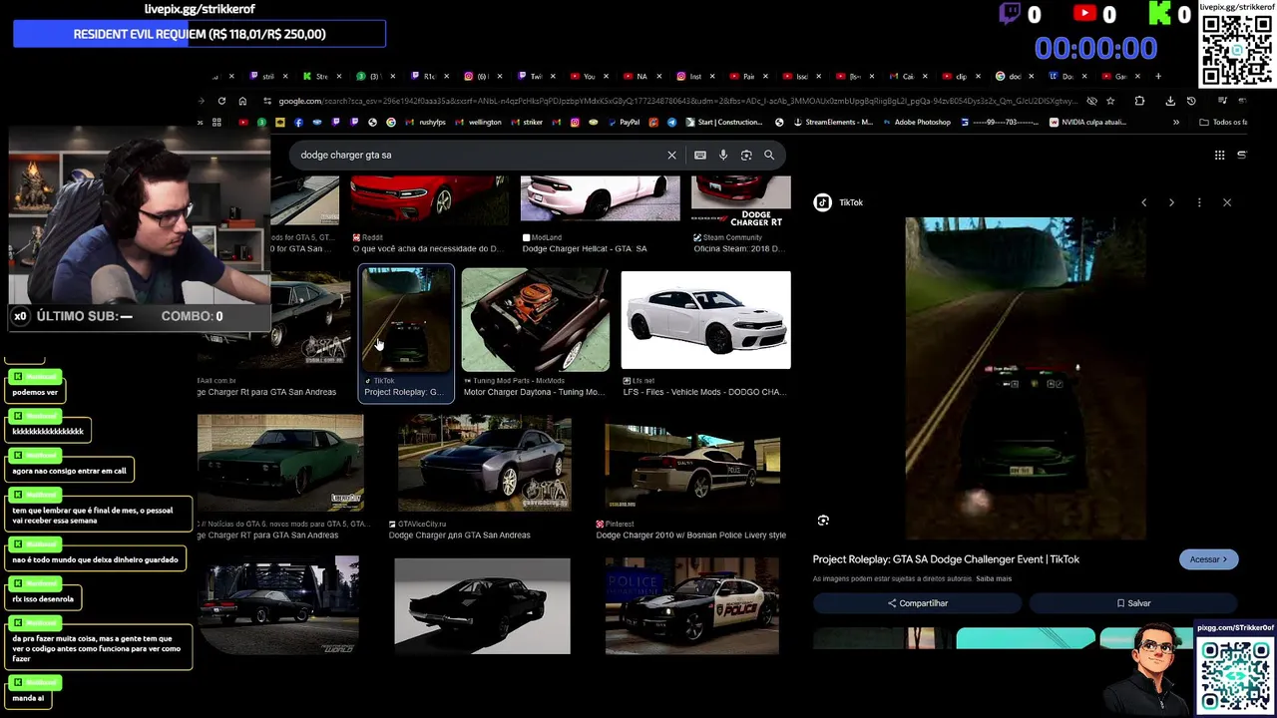The image size is (1277, 718).
Task: Open the Pinterest Bosnian Police Livery result
Action: point(690,536)
